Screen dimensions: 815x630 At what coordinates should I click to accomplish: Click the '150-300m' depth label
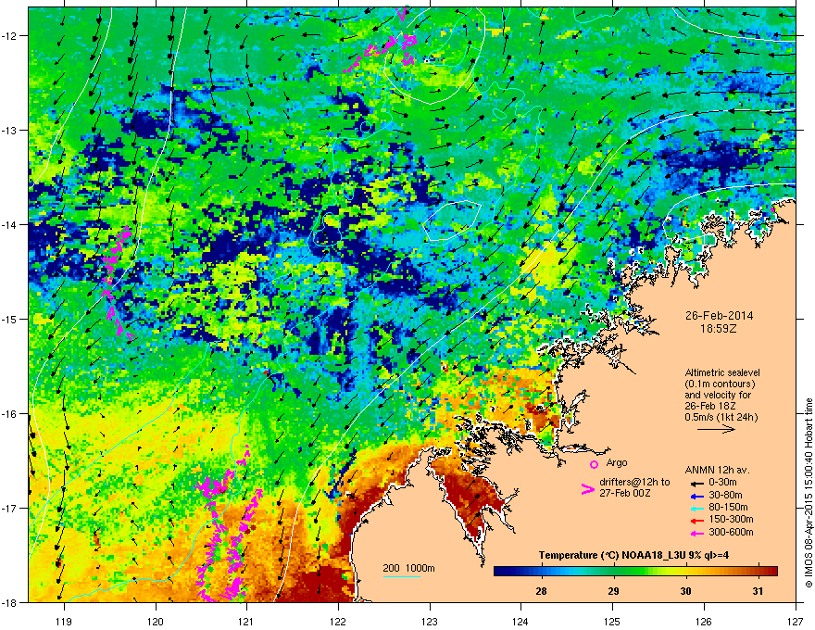[731, 520]
